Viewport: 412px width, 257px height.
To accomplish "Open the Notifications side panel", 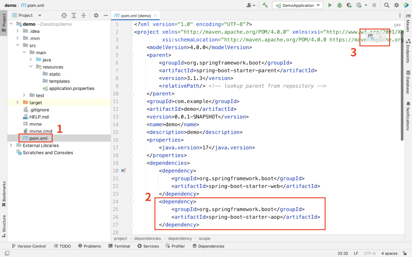I will pyautogui.click(x=408, y=116).
